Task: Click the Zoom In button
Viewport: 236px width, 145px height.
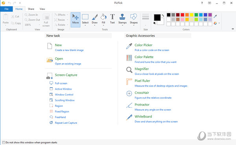Action: coord(31,15)
